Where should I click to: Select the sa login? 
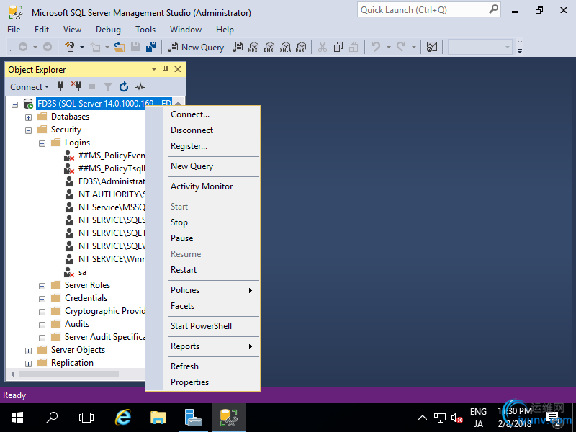coord(82,272)
